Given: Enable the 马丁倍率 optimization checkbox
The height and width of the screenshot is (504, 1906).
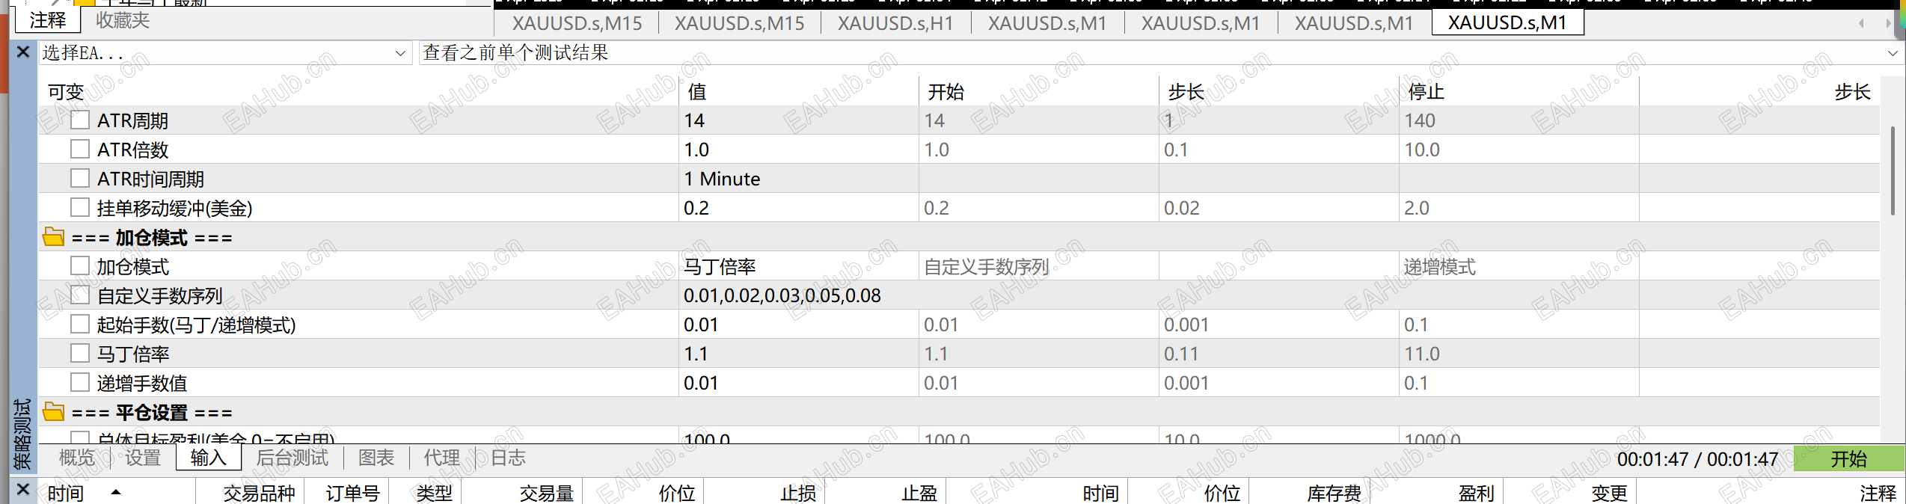Looking at the screenshot, I should [x=80, y=353].
